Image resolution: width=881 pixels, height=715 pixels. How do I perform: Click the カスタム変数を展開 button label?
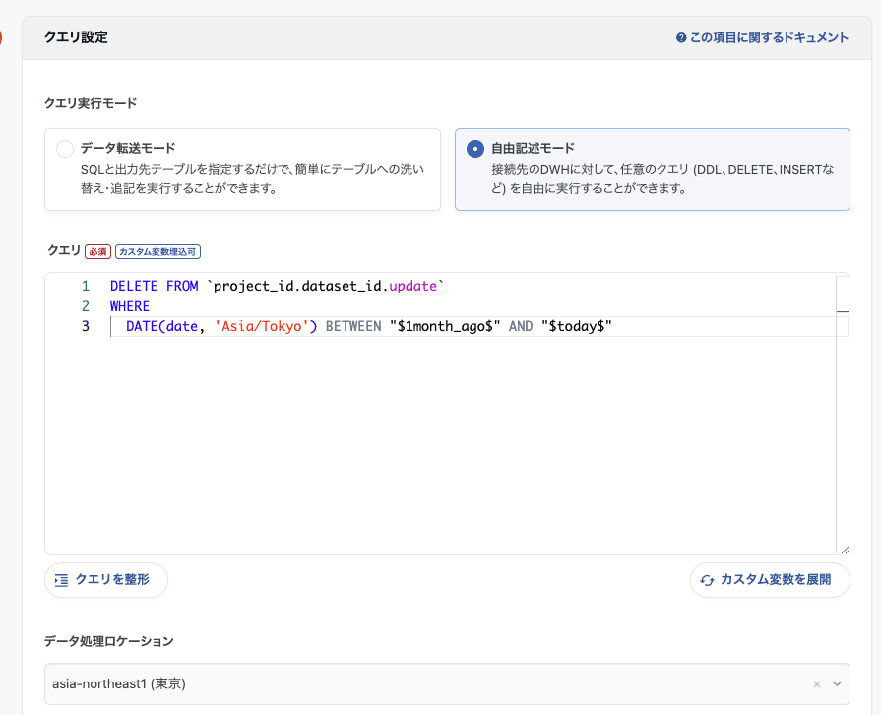776,580
